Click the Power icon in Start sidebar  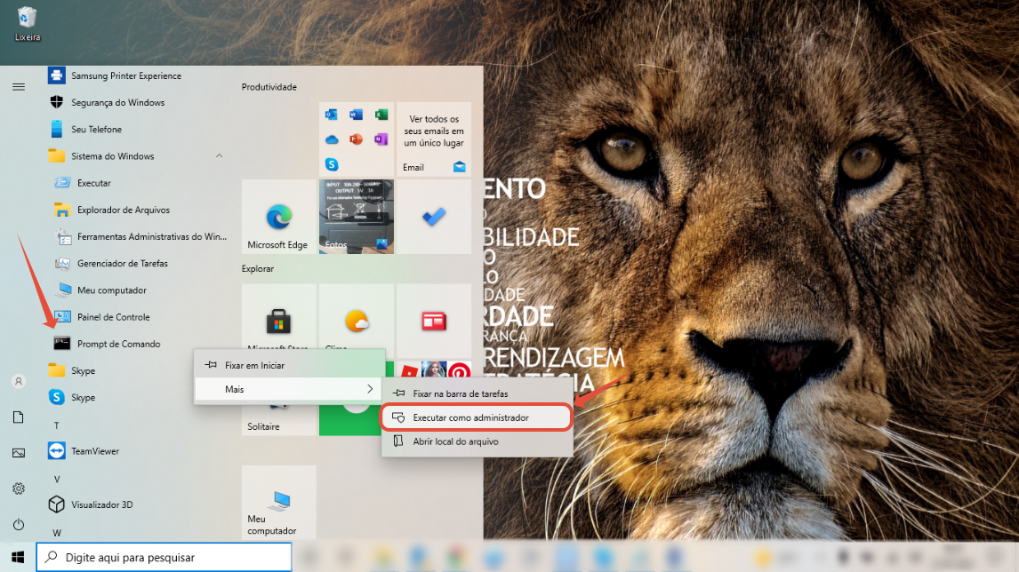18,524
